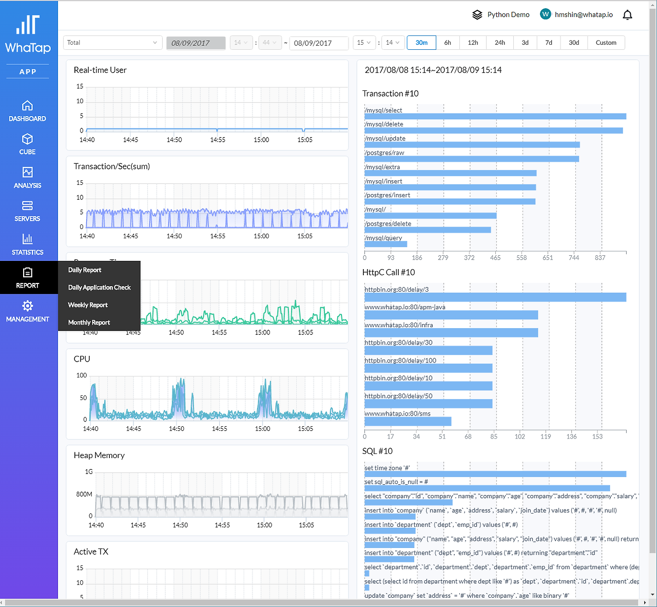657x607 pixels.
Task: Click the "Transaction/Sec(sum)" chart title
Action: point(112,166)
